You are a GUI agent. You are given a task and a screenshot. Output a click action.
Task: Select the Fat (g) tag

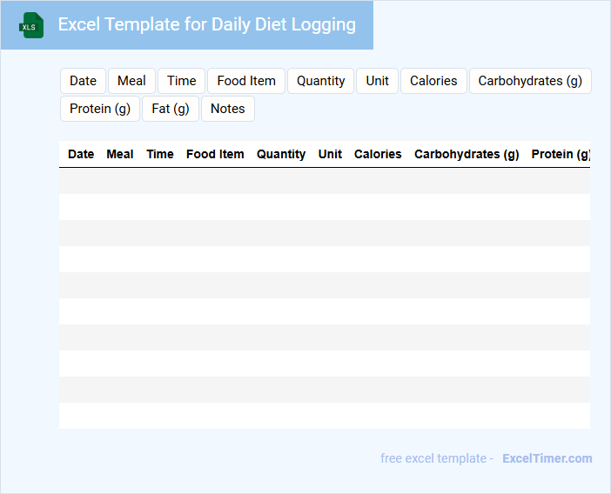171,109
